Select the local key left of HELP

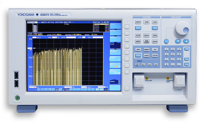137,64
